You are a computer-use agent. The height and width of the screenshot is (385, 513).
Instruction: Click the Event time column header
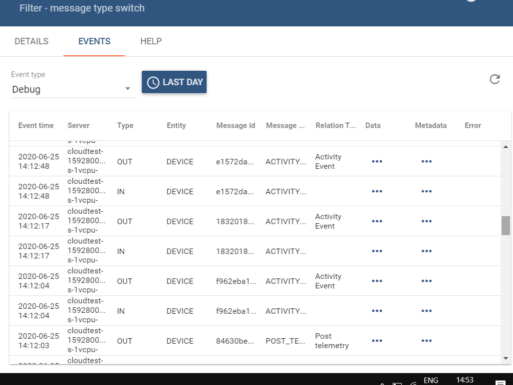click(x=36, y=126)
